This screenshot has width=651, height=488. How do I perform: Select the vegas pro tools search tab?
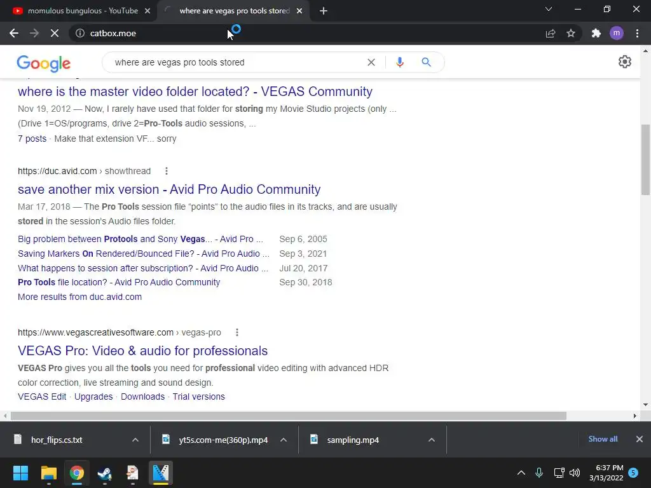pyautogui.click(x=235, y=11)
